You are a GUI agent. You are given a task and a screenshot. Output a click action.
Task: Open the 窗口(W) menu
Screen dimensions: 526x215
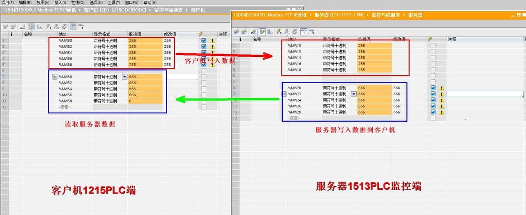pos(132,2)
